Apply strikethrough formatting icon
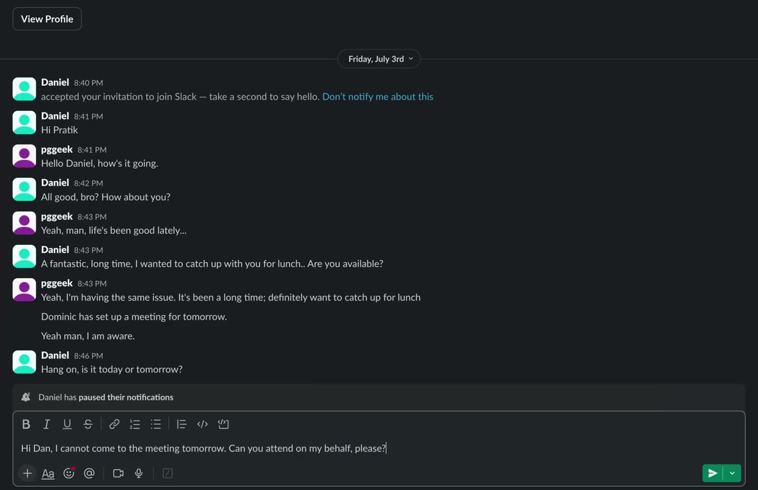The width and height of the screenshot is (758, 490). 88,424
